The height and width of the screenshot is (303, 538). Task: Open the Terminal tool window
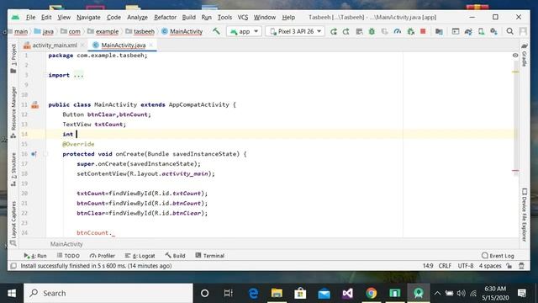tap(209, 256)
